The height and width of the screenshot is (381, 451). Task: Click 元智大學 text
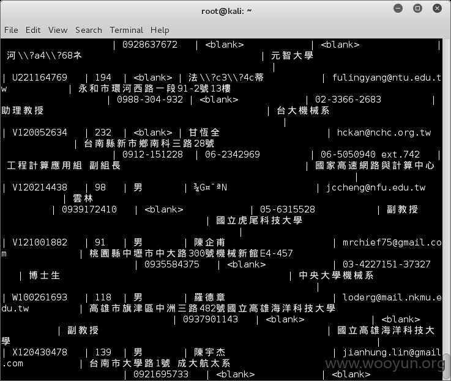click(293, 56)
